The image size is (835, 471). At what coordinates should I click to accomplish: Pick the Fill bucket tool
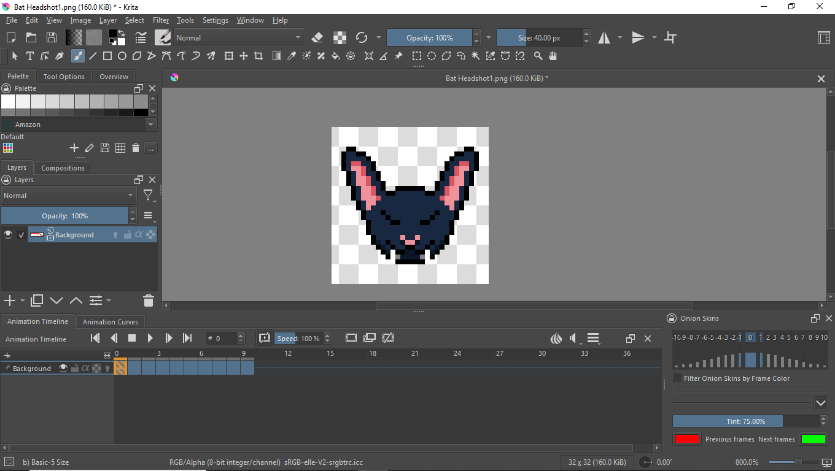tap(336, 56)
